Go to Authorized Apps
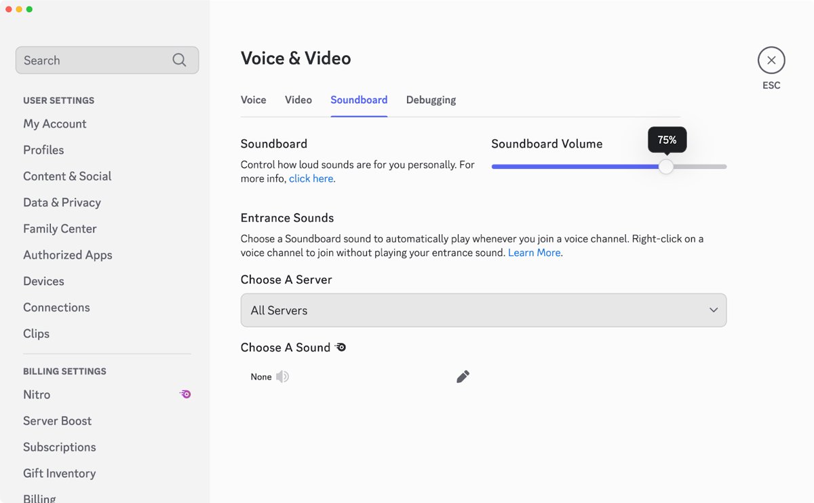The height and width of the screenshot is (503, 814). tap(68, 255)
